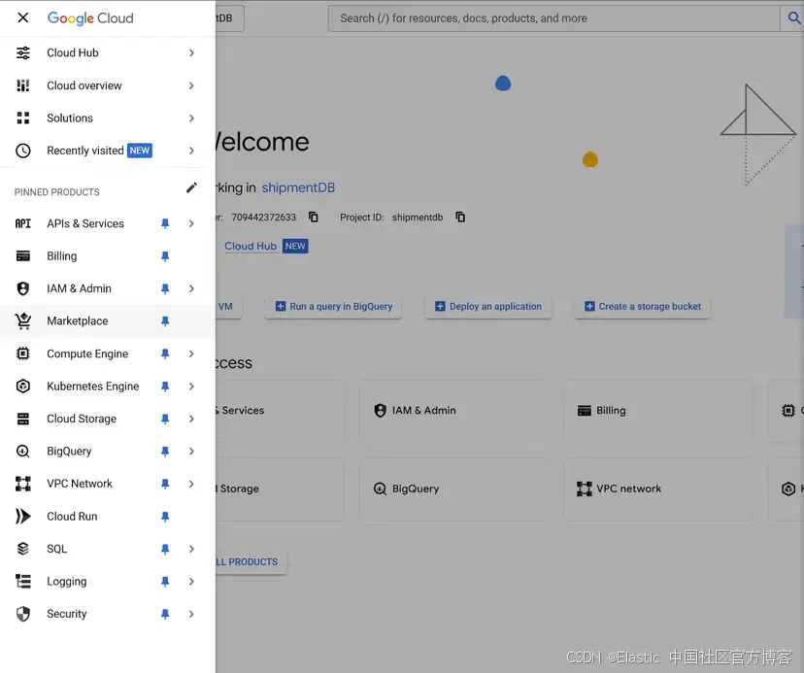Expand the Cloud Hub submenu chevron
804x673 pixels.
coord(191,52)
